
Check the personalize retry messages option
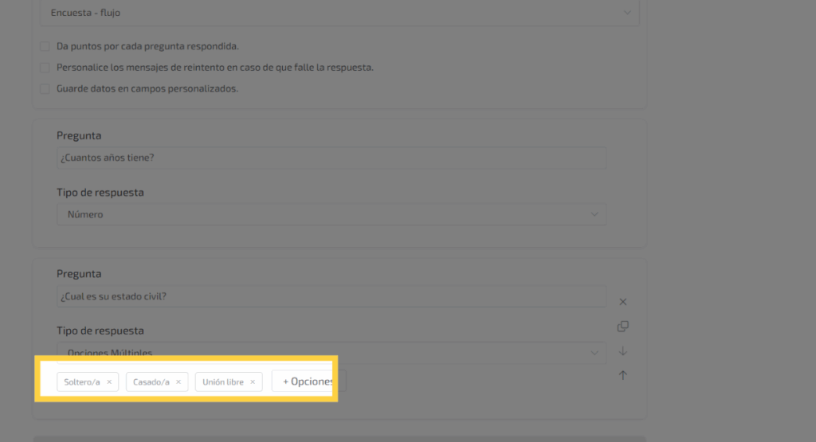(45, 68)
